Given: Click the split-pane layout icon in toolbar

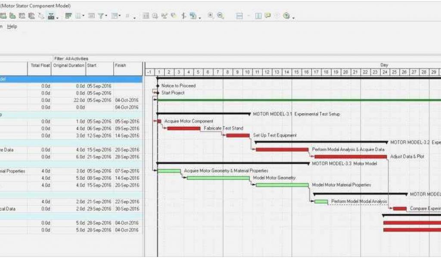Looking at the screenshot, I should 239,16.
